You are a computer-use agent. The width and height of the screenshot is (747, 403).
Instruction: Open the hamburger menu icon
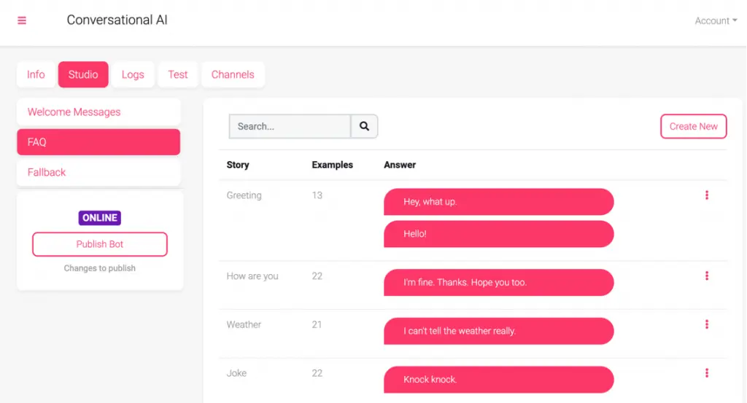22,20
